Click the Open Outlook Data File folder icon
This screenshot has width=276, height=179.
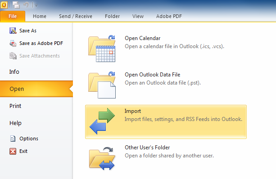[102, 85]
